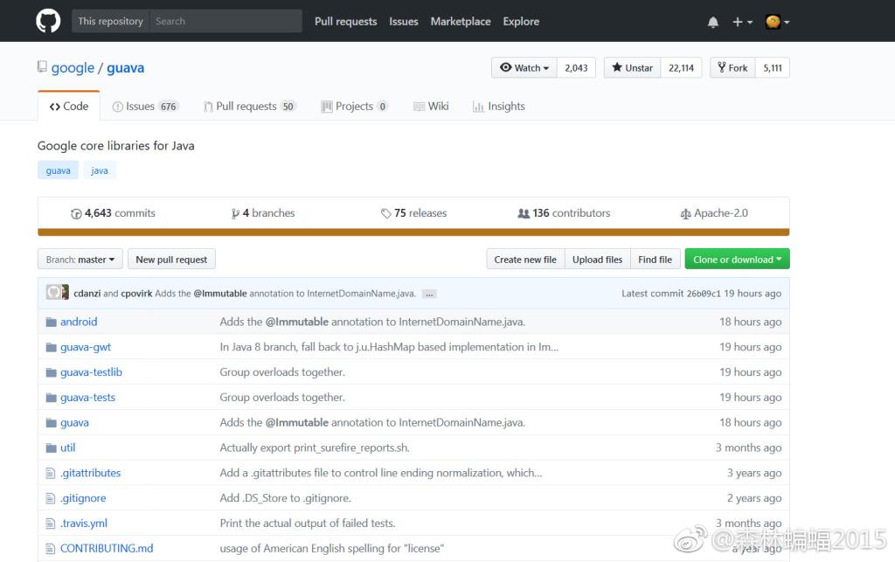The image size is (895, 562).
Task: Click Pull requests in the top navigation
Action: (346, 21)
